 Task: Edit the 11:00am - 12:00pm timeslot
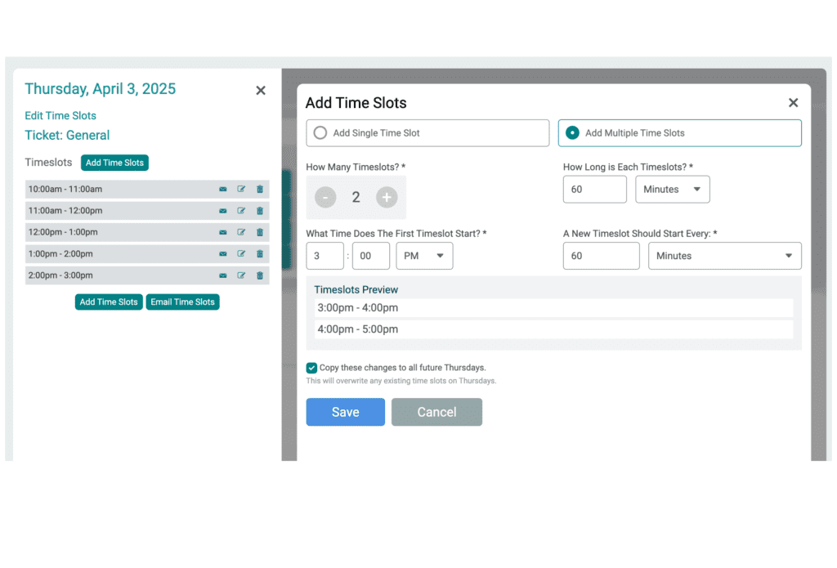click(x=241, y=210)
